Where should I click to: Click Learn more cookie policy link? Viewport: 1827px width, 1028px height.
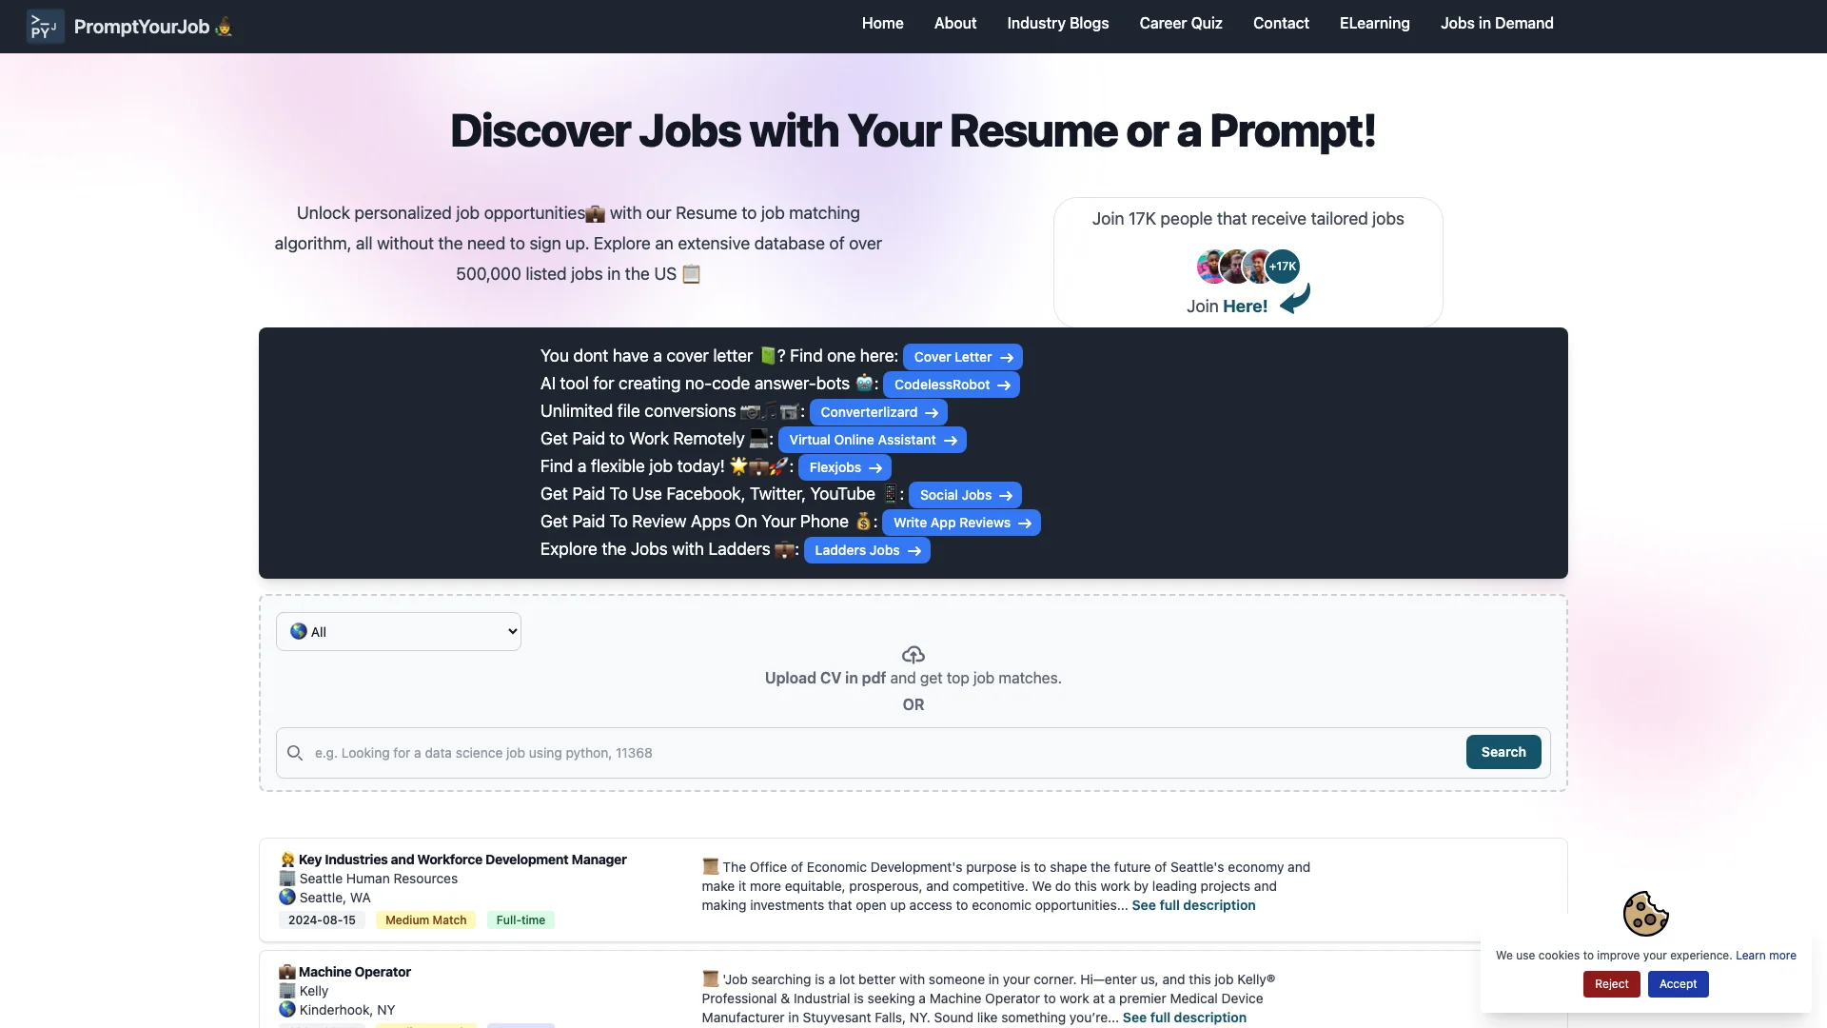click(x=1765, y=956)
